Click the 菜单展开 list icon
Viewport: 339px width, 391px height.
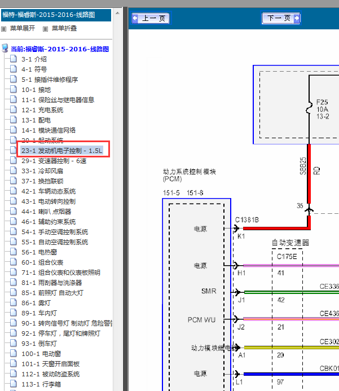(x=4, y=29)
